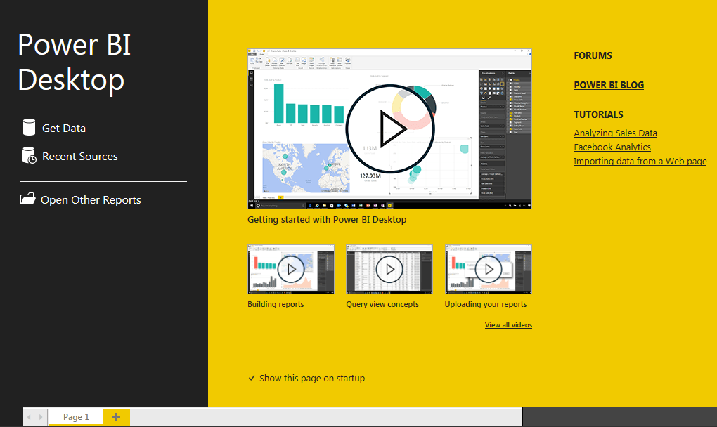The height and width of the screenshot is (427, 717).
Task: Play the Building reports video
Action: pos(291,269)
